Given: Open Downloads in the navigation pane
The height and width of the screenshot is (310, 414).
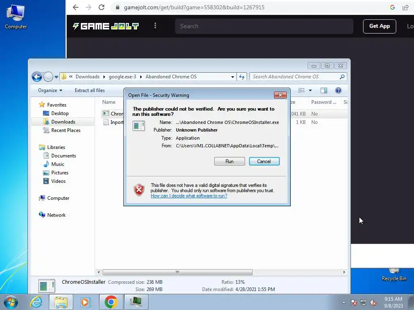Looking at the screenshot, I should (63, 122).
